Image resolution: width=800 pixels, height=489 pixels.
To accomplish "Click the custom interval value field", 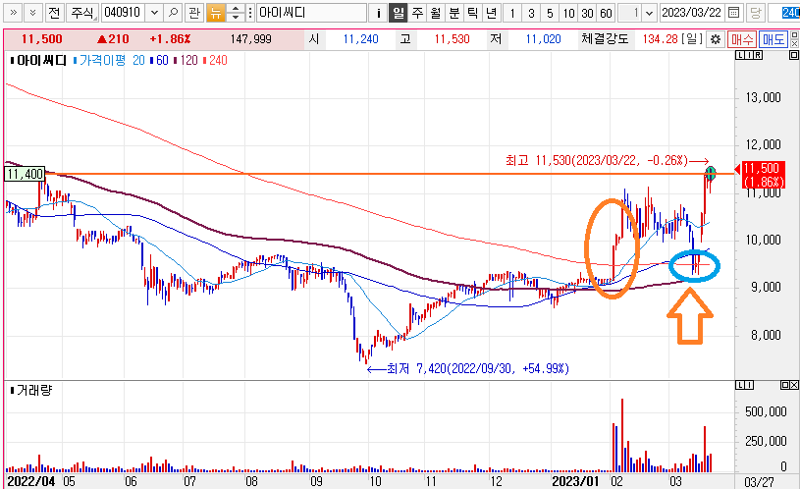I will pyautogui.click(x=629, y=13).
